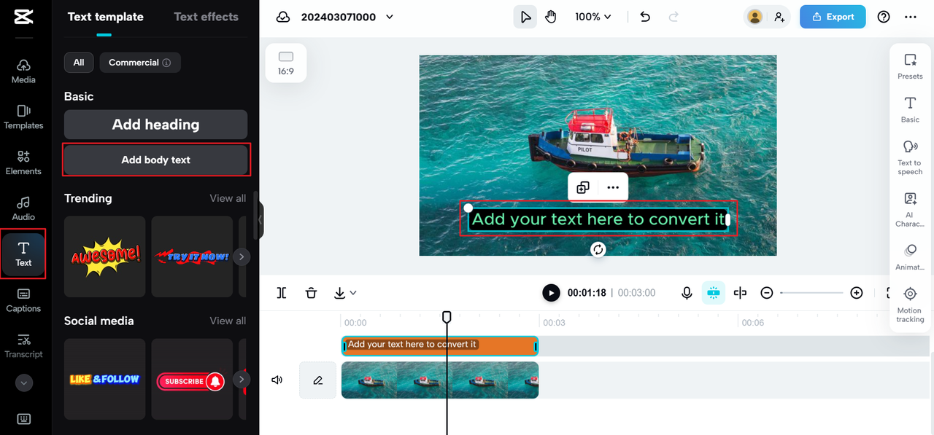
Task: Show next Trending templates arrow
Action: 241,256
